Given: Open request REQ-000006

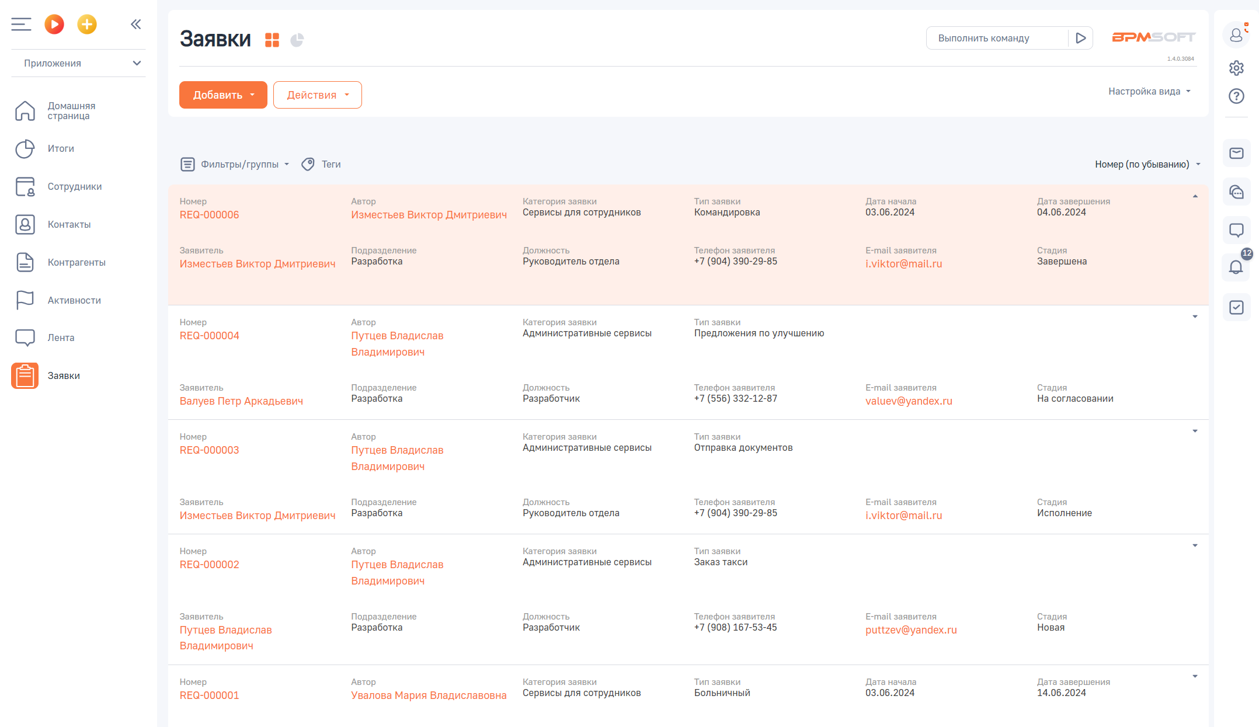Looking at the screenshot, I should coord(209,215).
